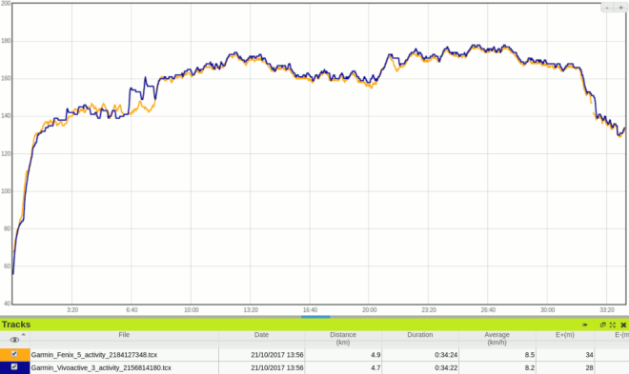The width and height of the screenshot is (629, 374).
Task: Sort tracks by Average (km/h) column
Action: (x=497, y=339)
